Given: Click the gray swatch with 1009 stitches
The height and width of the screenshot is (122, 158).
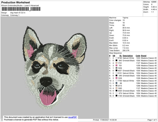Looking at the screenshot, I should point(117,68).
